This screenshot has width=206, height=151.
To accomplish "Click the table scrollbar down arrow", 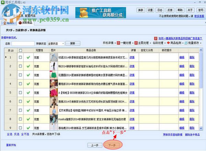I will click(x=201, y=128).
